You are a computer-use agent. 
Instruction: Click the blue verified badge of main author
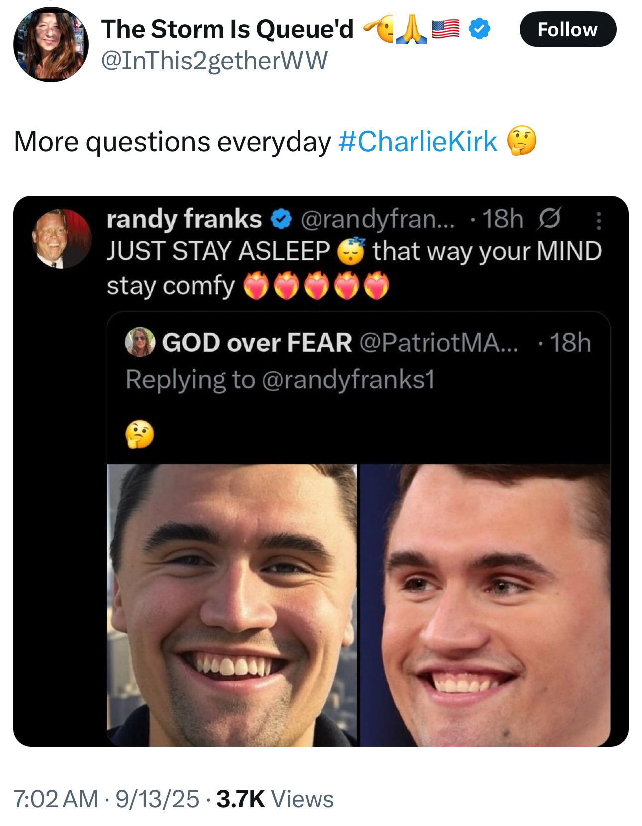[x=480, y=29]
